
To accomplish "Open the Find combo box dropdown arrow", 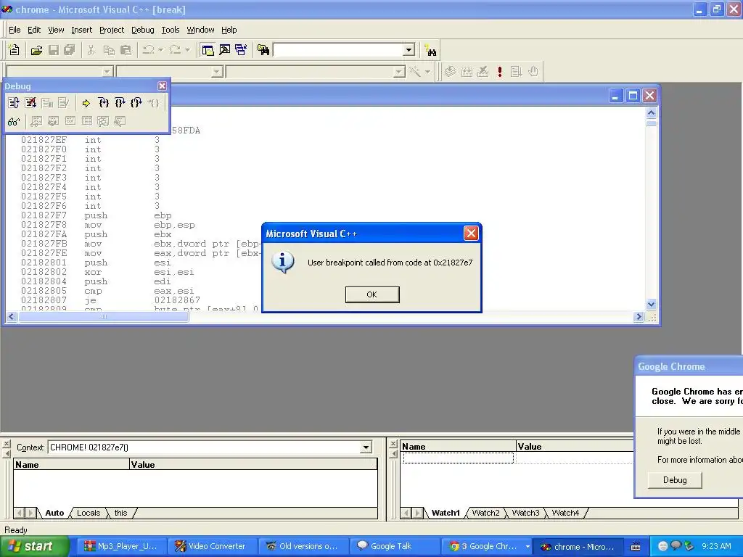I will click(x=409, y=50).
